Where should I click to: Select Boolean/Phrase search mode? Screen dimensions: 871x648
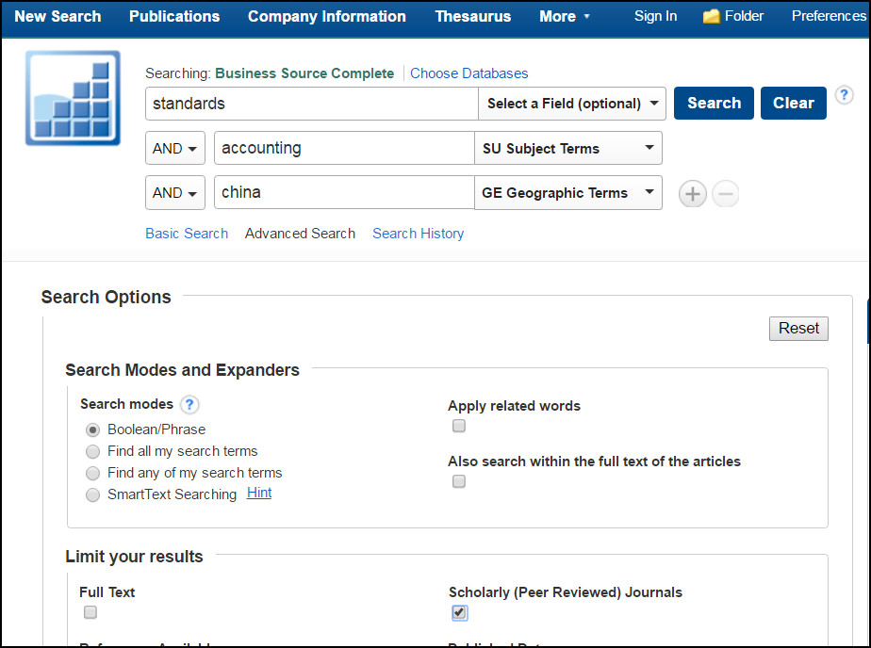point(92,430)
